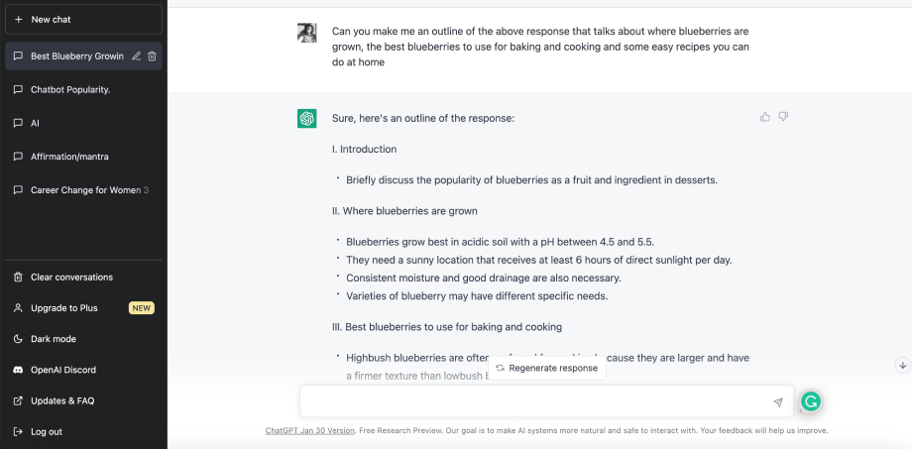Click the pencil icon to rename chat
Viewport: 912px width, 449px height.
(137, 56)
